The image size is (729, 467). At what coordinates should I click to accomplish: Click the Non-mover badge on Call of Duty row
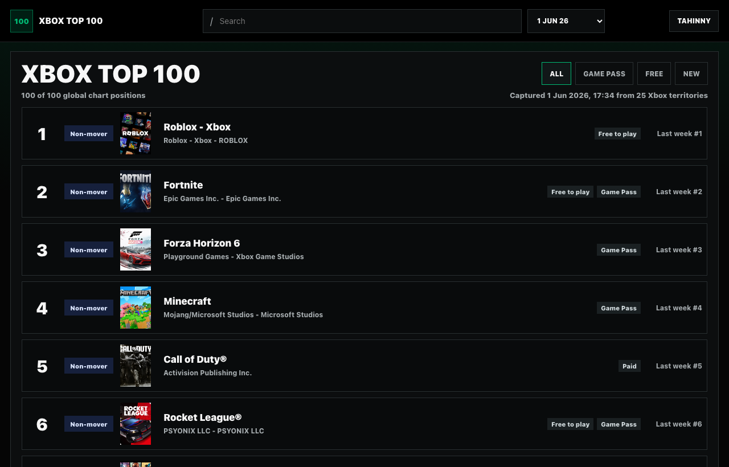[89, 366]
